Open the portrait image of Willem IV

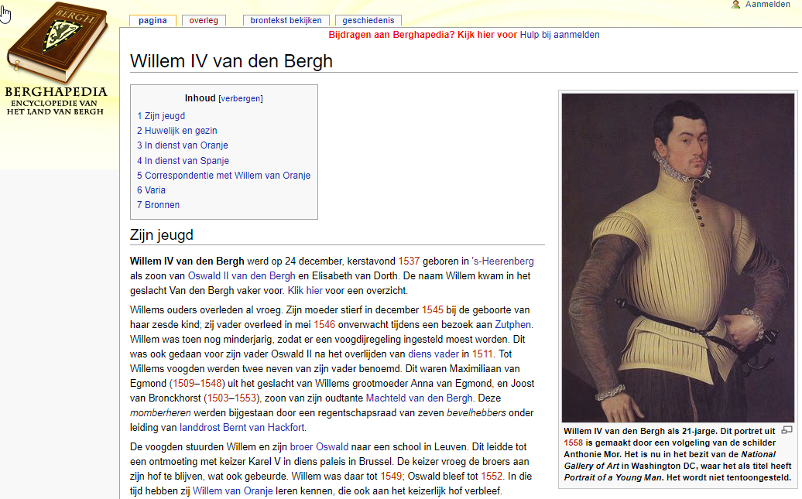677,258
